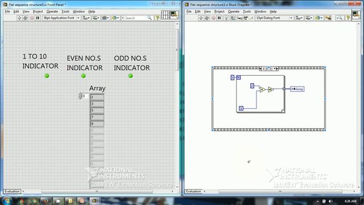Open Tools menu in Front Panel

pyautogui.click(x=65, y=11)
